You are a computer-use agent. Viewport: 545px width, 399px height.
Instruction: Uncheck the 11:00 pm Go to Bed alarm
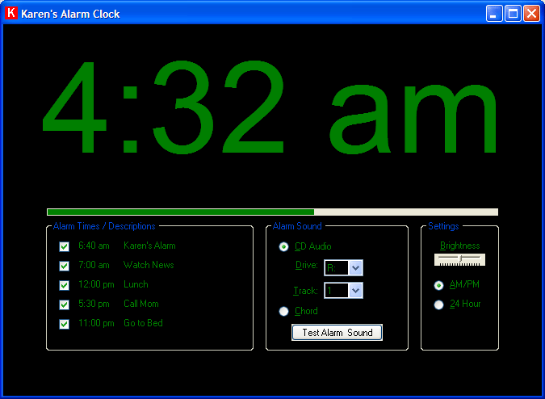[65, 324]
